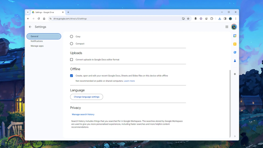Disable offline editing checkbox
The height and width of the screenshot is (148, 263).
(x=71, y=76)
